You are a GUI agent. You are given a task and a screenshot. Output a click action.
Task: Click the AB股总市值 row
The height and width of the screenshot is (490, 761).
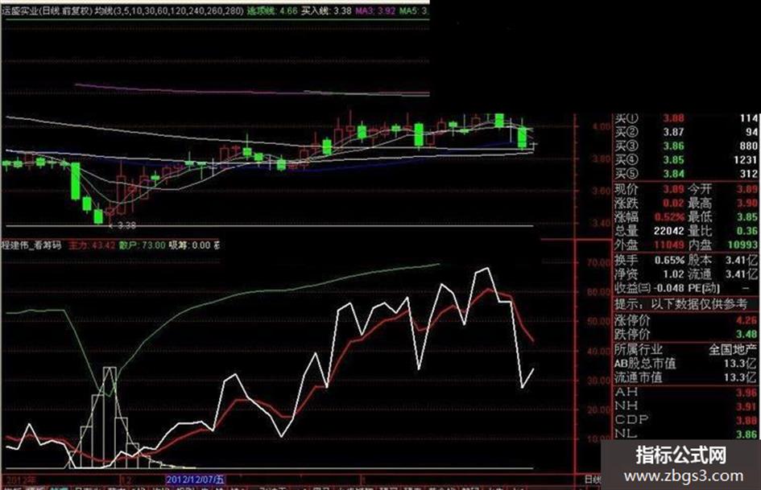(686, 364)
